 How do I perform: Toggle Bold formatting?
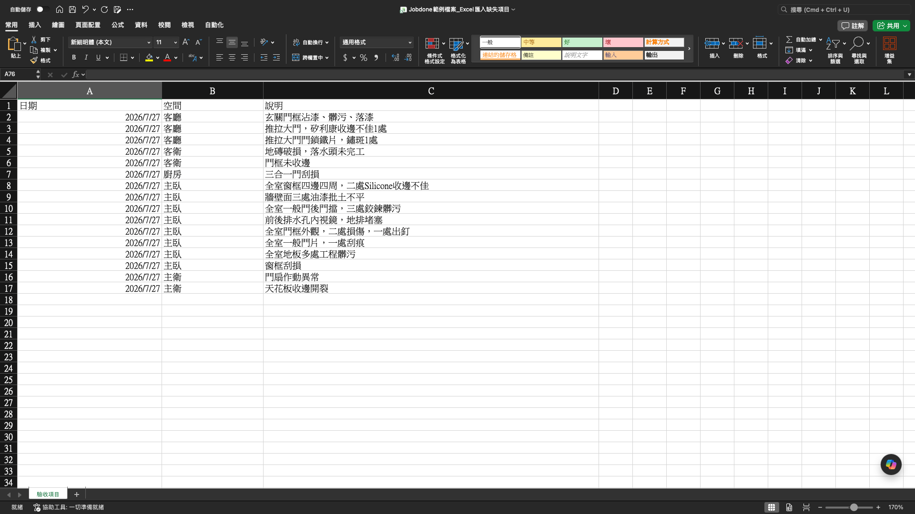[74, 58]
